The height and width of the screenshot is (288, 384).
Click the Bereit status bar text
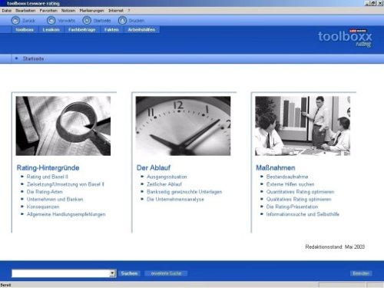(x=5, y=285)
